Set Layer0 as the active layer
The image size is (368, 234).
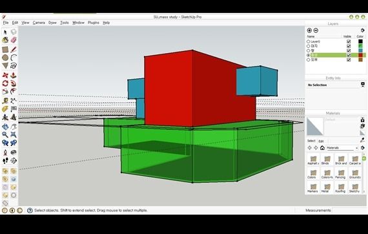309,41
